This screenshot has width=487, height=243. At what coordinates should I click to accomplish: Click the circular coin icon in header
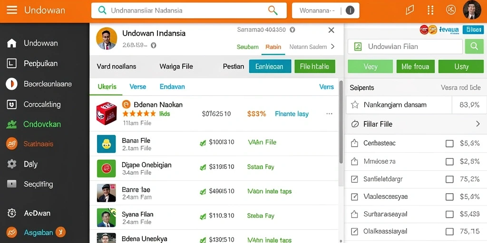coord(451,10)
